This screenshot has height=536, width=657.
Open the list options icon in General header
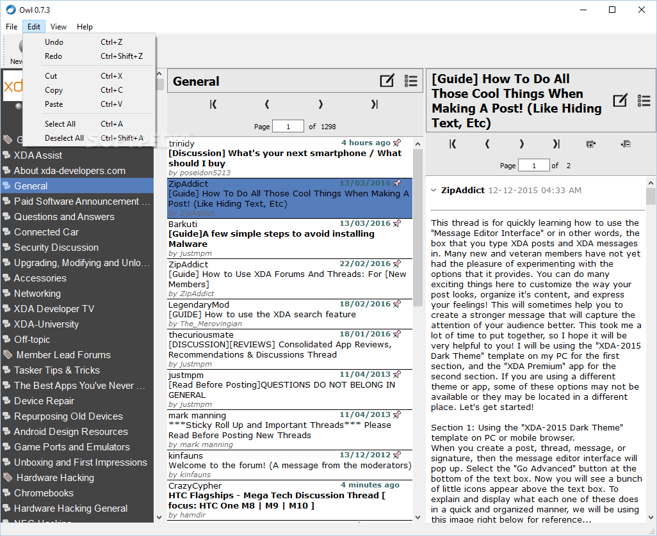click(410, 81)
